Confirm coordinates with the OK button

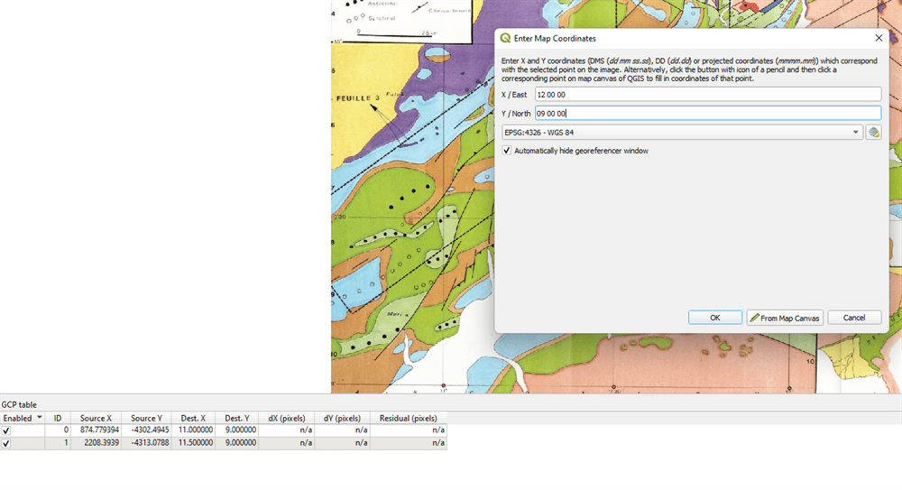tap(714, 318)
